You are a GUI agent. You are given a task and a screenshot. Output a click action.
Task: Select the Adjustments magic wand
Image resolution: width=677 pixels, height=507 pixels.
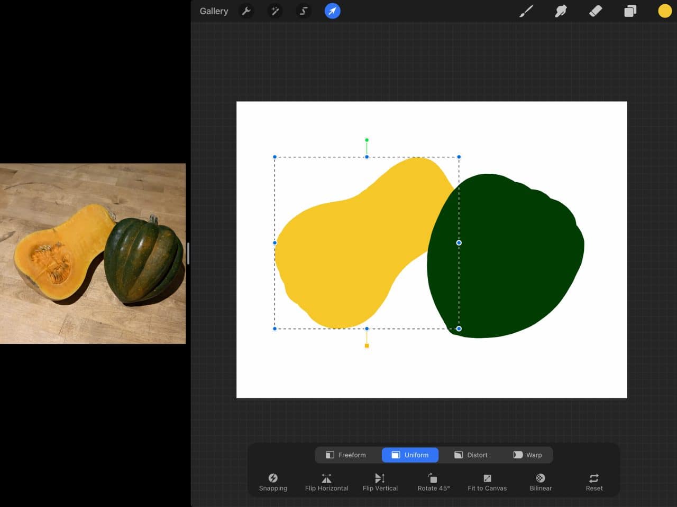[x=275, y=11]
